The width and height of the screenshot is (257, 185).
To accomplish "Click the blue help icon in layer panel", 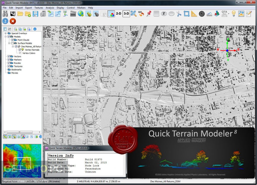I will [35, 29].
